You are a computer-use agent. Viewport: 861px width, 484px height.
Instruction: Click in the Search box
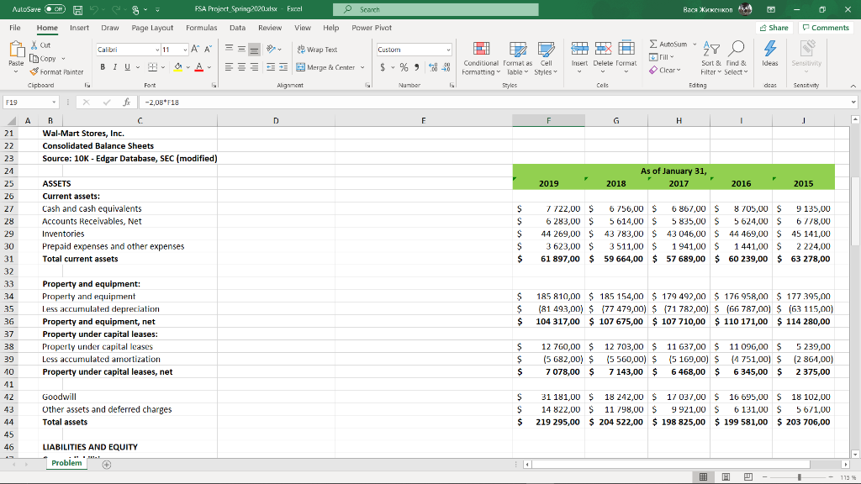tap(436, 9)
